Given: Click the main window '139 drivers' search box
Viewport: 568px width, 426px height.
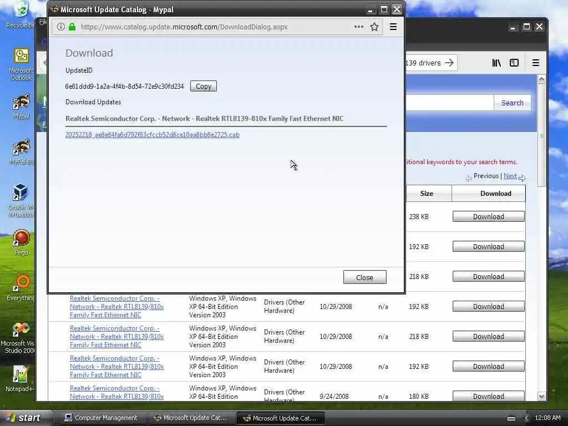Looking at the screenshot, I should [x=423, y=63].
